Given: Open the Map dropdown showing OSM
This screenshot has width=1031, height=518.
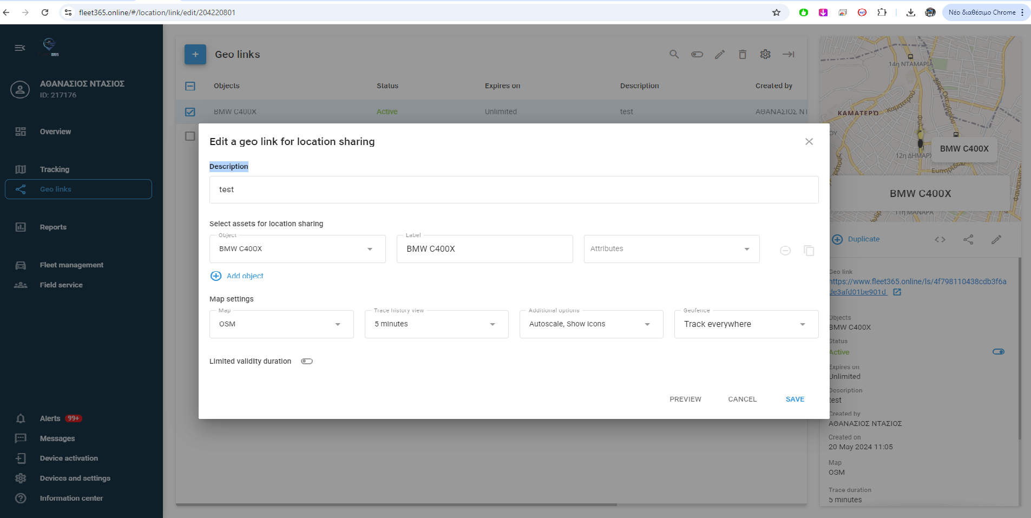Looking at the screenshot, I should point(281,324).
